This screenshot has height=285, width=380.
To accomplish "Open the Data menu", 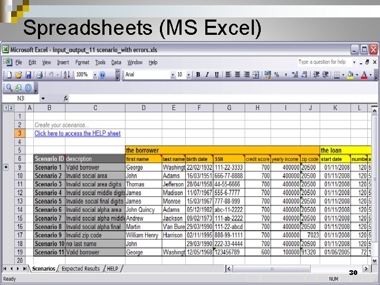I will 116,62.
